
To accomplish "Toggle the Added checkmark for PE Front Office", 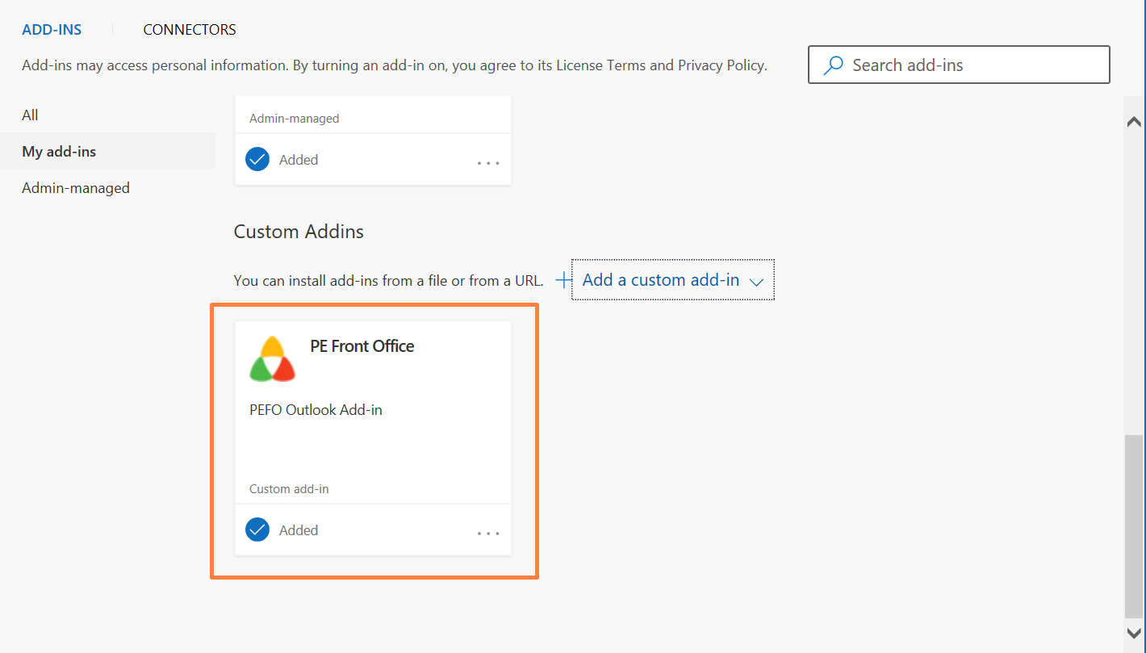I will (257, 530).
